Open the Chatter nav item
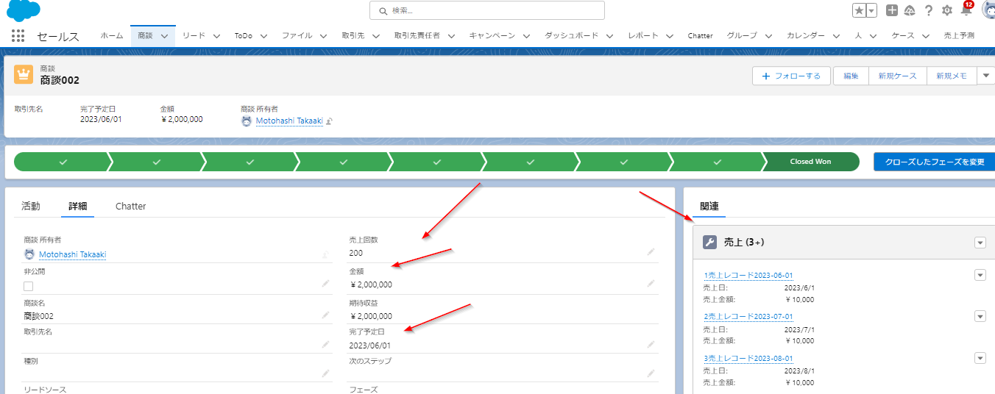995x394 pixels. pyautogui.click(x=700, y=35)
